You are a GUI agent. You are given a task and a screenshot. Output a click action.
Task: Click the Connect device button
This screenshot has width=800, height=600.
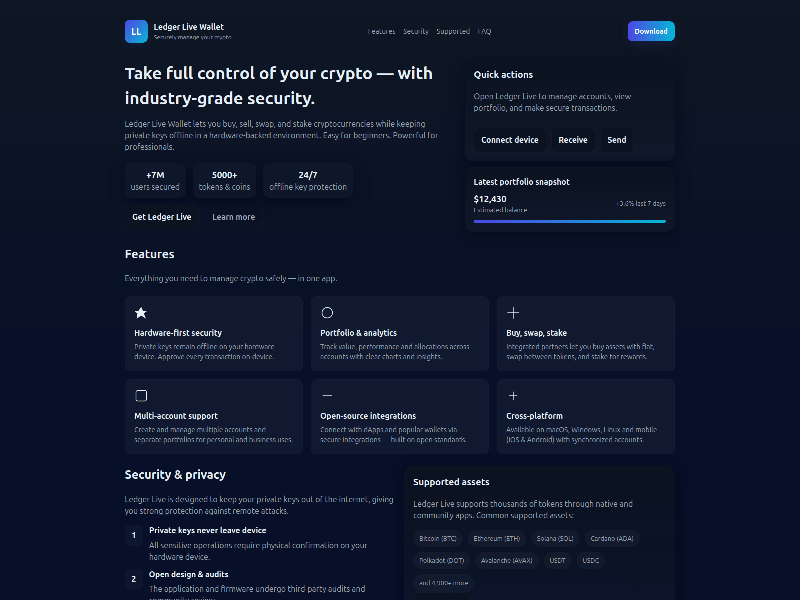coord(510,140)
